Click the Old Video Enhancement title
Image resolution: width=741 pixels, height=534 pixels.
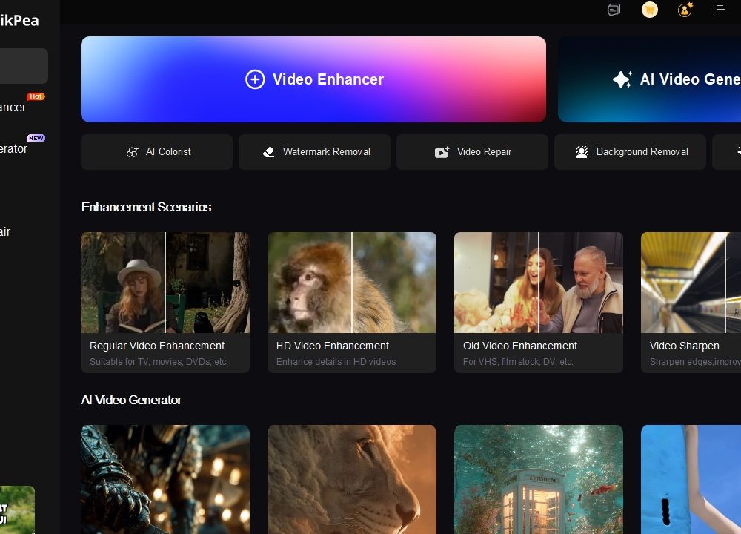[x=520, y=346]
